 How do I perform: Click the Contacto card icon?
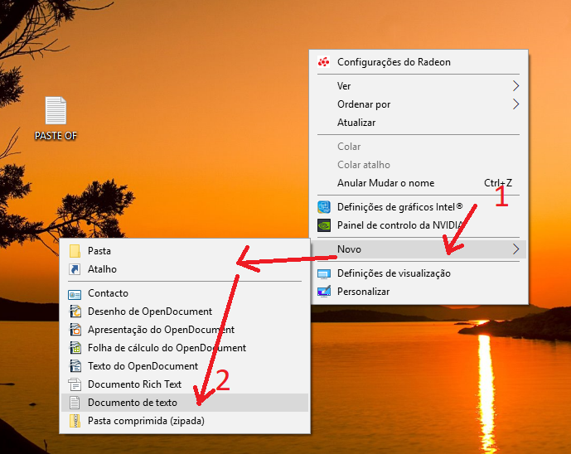tap(75, 294)
